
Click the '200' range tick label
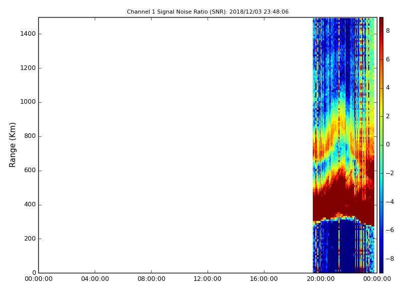pos(30,239)
